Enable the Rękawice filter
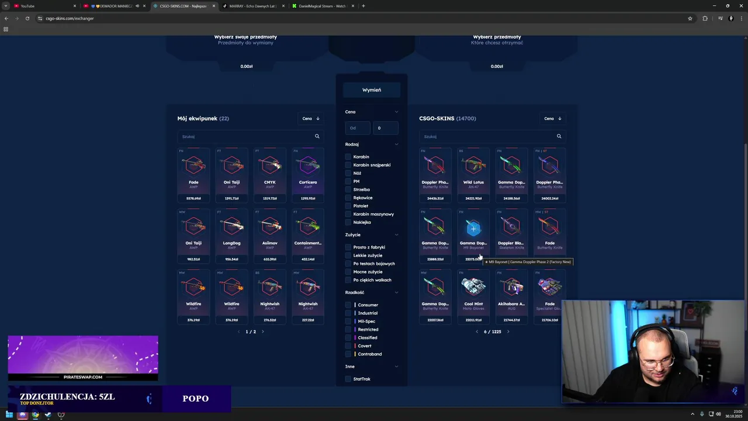Viewport: 748px width, 421px height. coord(348,198)
